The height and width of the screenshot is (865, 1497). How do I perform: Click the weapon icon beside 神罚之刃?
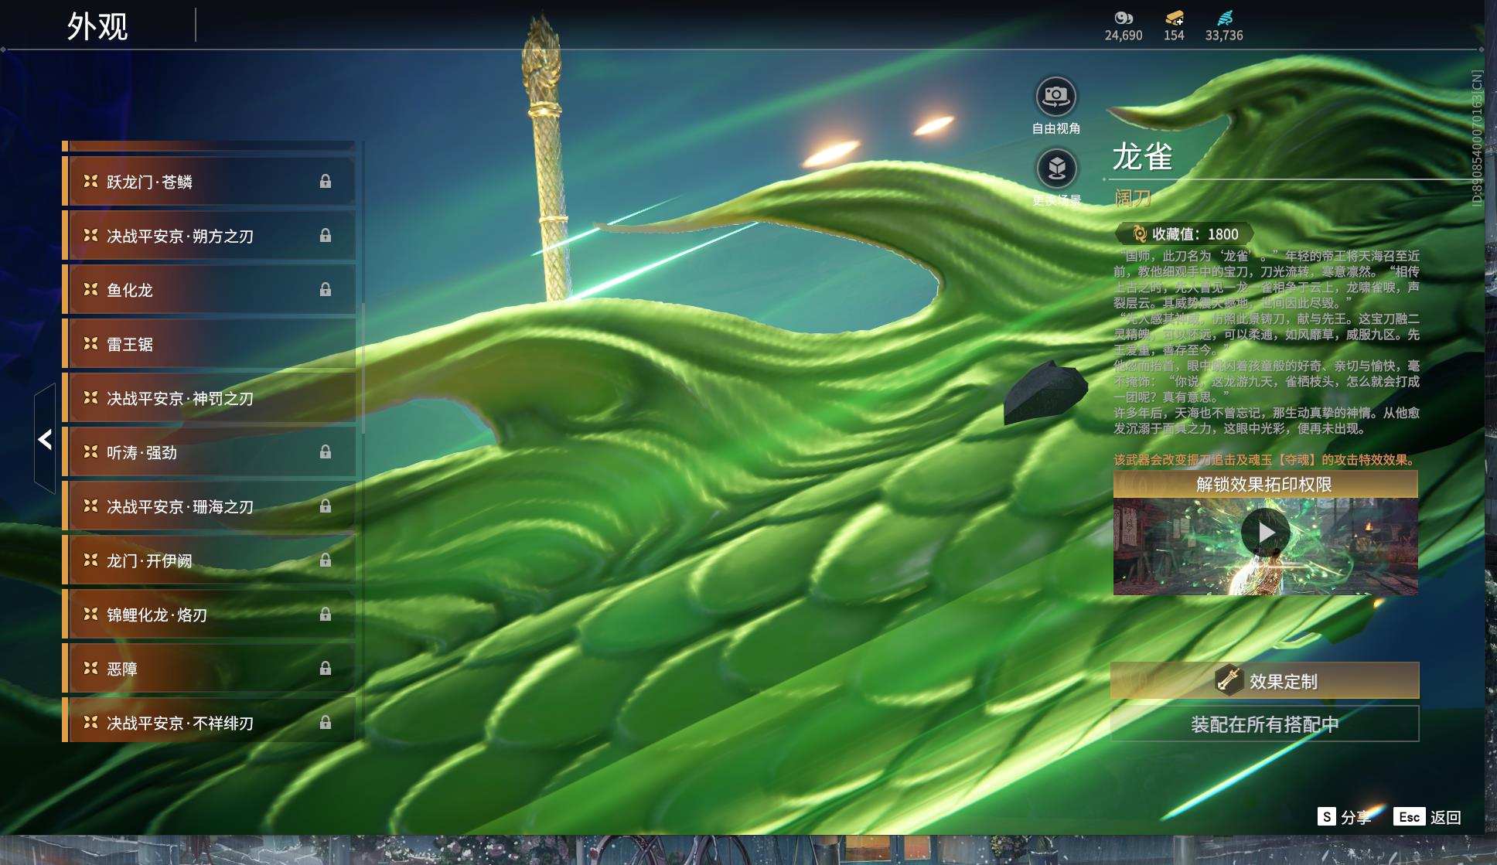[x=90, y=397]
